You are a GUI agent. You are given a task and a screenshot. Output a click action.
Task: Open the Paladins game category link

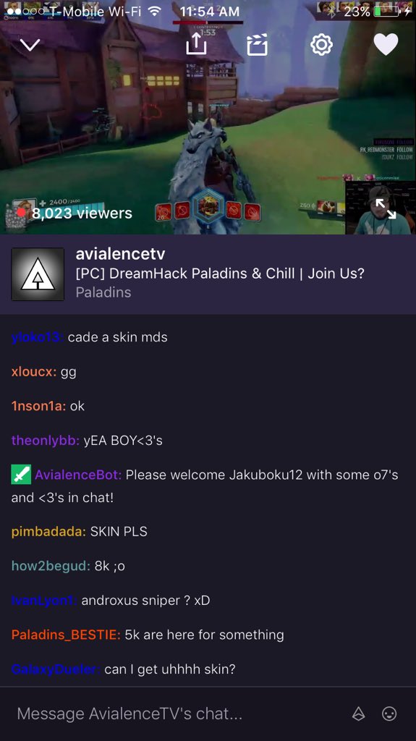point(103,292)
